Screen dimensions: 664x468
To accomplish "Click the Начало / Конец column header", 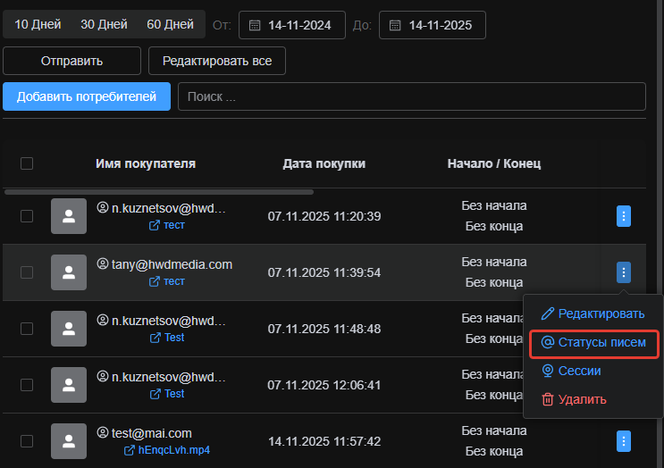I will point(494,163).
